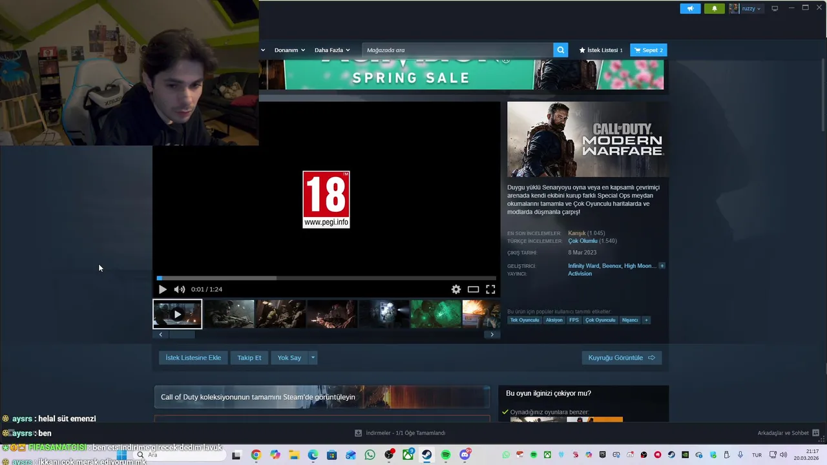Select the Nişancı tag
The width and height of the screenshot is (827, 465).
tap(630, 320)
